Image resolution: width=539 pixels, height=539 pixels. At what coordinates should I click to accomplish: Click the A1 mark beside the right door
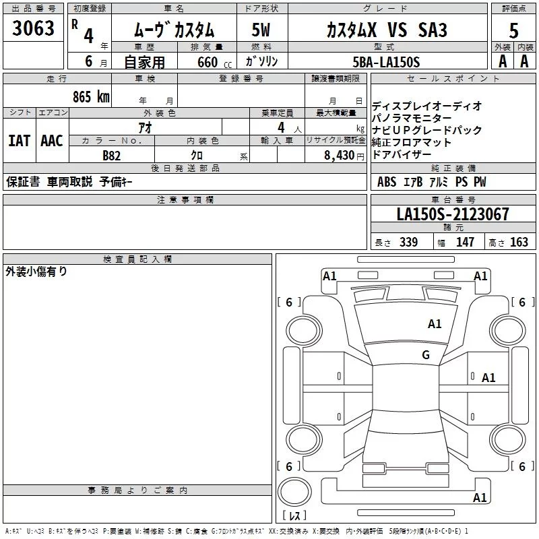tap(488, 378)
